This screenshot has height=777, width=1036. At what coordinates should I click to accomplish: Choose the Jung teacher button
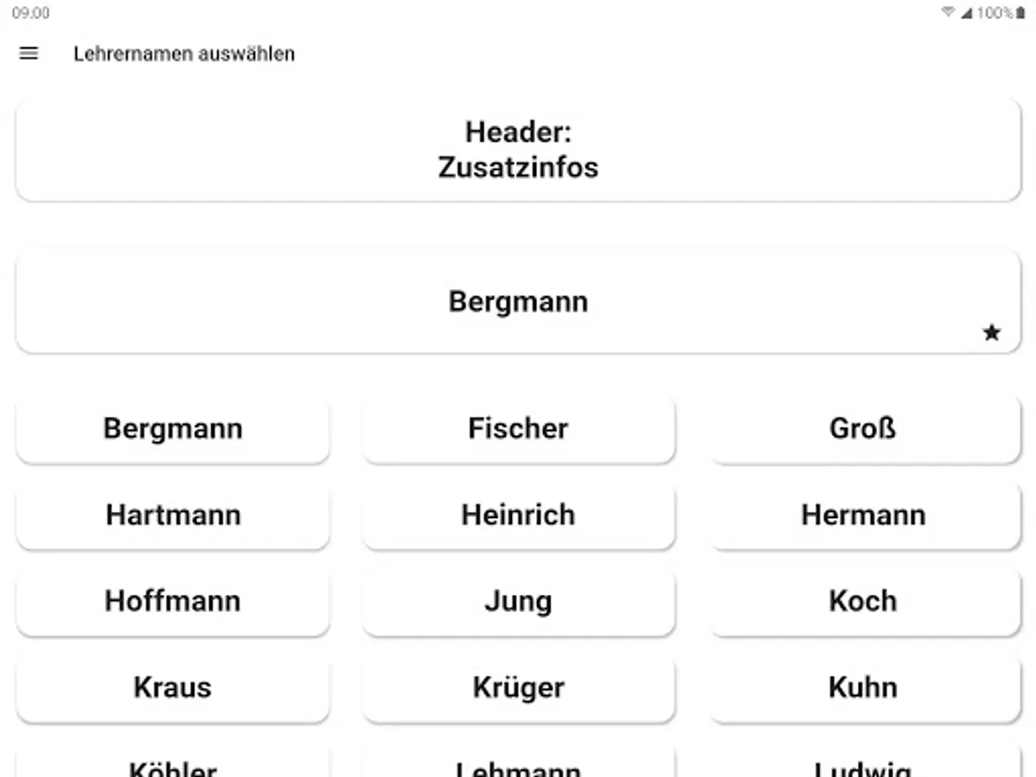click(x=518, y=602)
